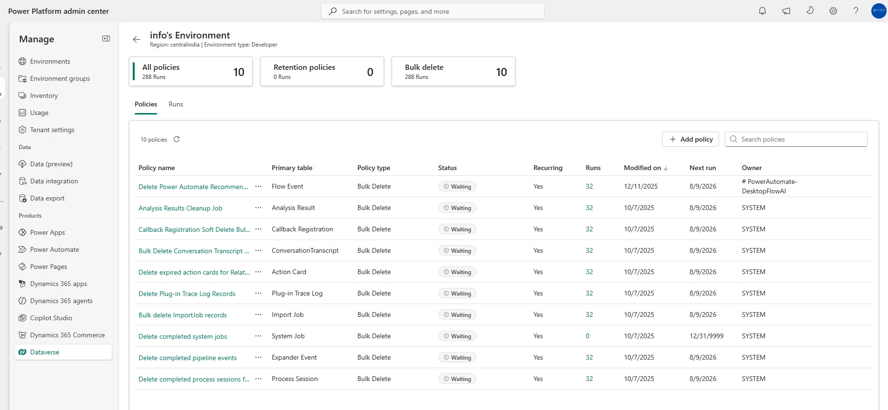Open Data (preview) in the sidebar
Image resolution: width=888 pixels, height=410 pixels.
point(63,164)
